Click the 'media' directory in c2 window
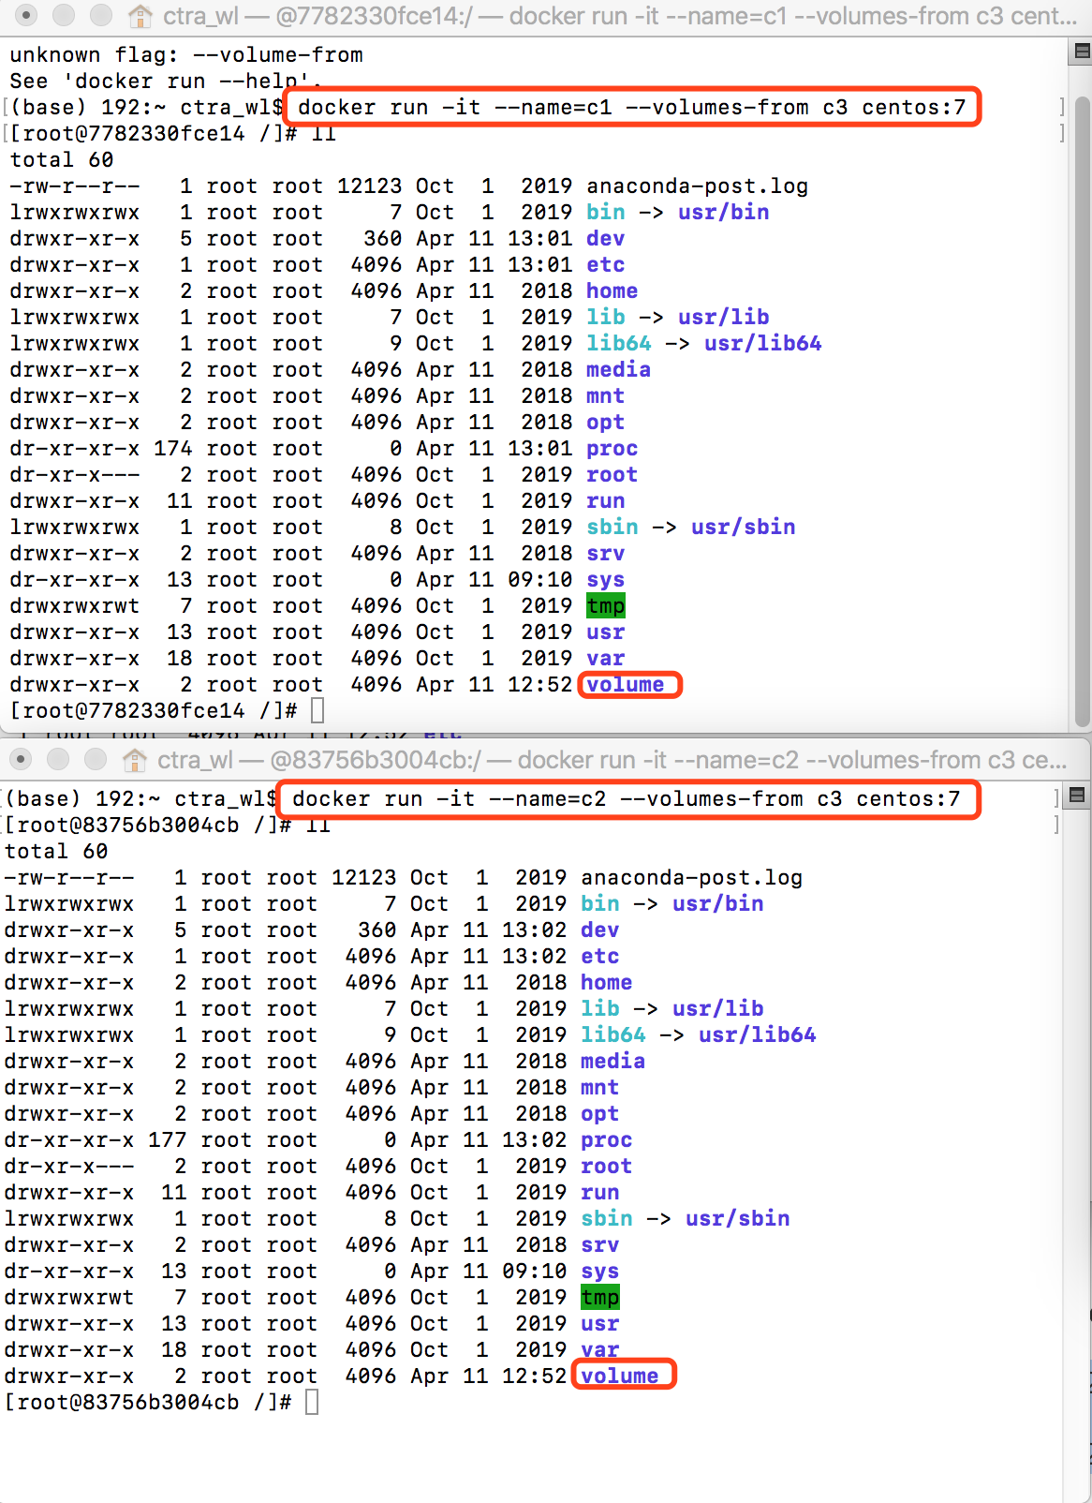This screenshot has height=1503, width=1092. [x=613, y=1062]
